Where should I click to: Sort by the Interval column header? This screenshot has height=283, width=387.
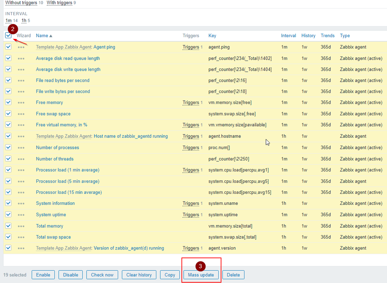click(x=289, y=35)
